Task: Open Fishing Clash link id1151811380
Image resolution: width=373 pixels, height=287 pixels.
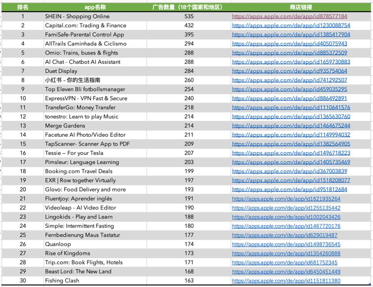Action: coord(286,281)
